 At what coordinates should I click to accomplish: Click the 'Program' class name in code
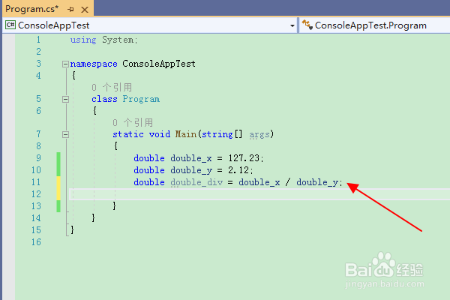coord(141,99)
